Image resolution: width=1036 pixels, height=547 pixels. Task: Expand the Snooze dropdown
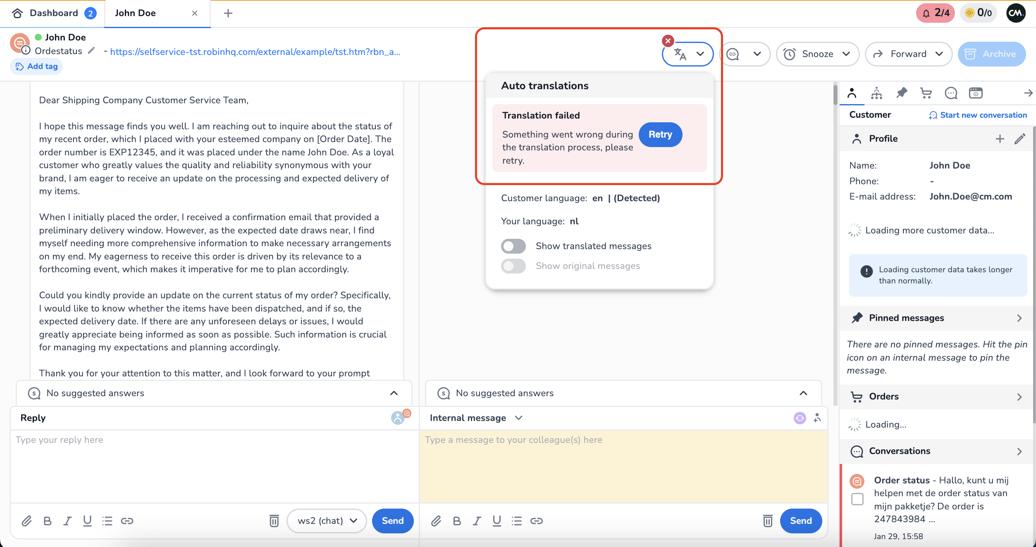pyautogui.click(x=817, y=54)
